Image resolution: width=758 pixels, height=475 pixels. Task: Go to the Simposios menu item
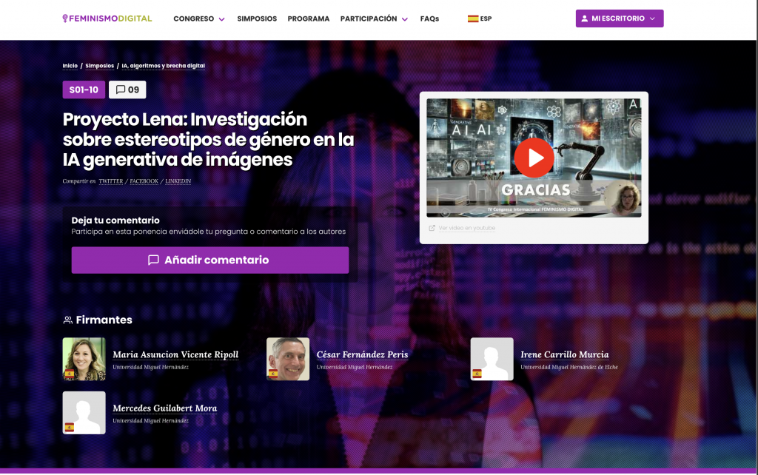click(257, 18)
